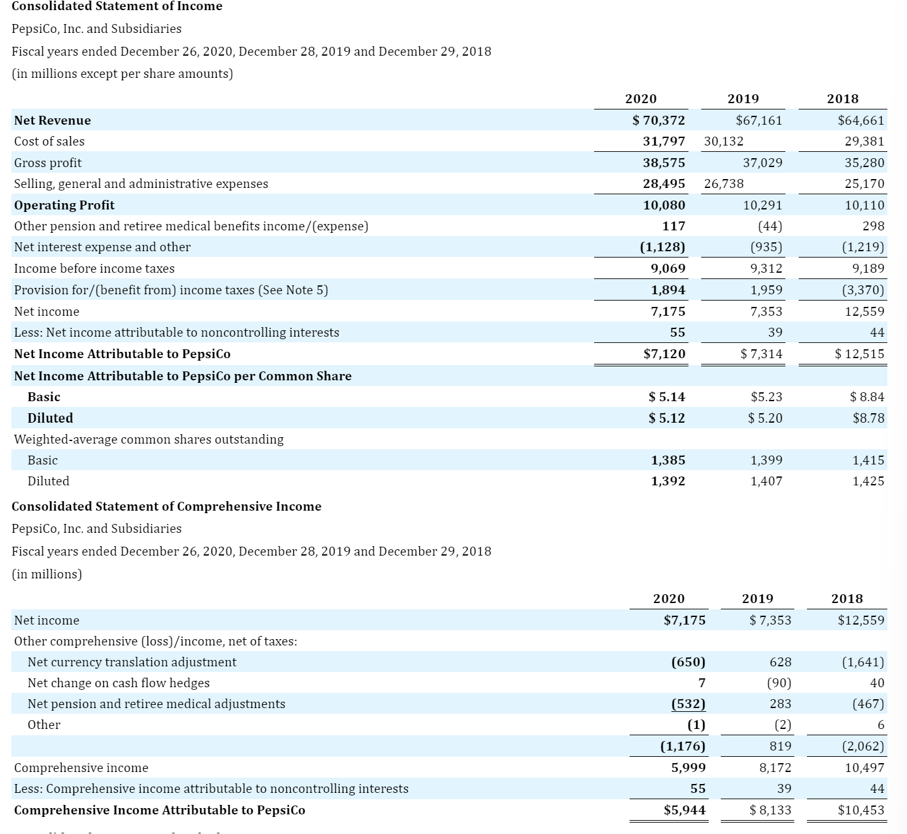Viewport: 907px width, 834px height.
Task: Click the 2018 column header
Action: click(x=843, y=99)
